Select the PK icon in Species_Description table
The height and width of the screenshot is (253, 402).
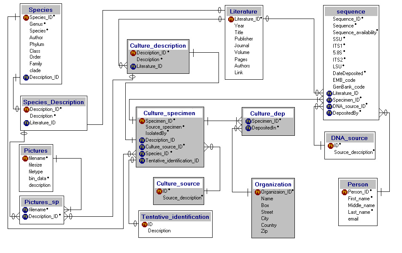click(27, 110)
